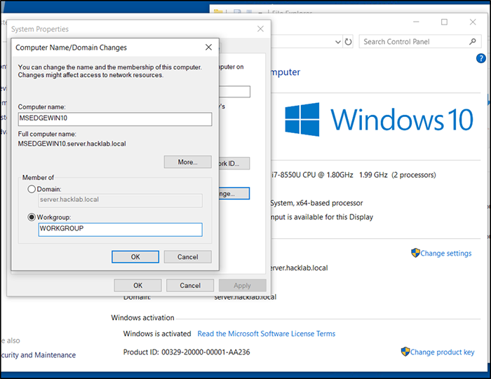
Task: Click Cancel in System Properties window
Action: [x=190, y=286]
